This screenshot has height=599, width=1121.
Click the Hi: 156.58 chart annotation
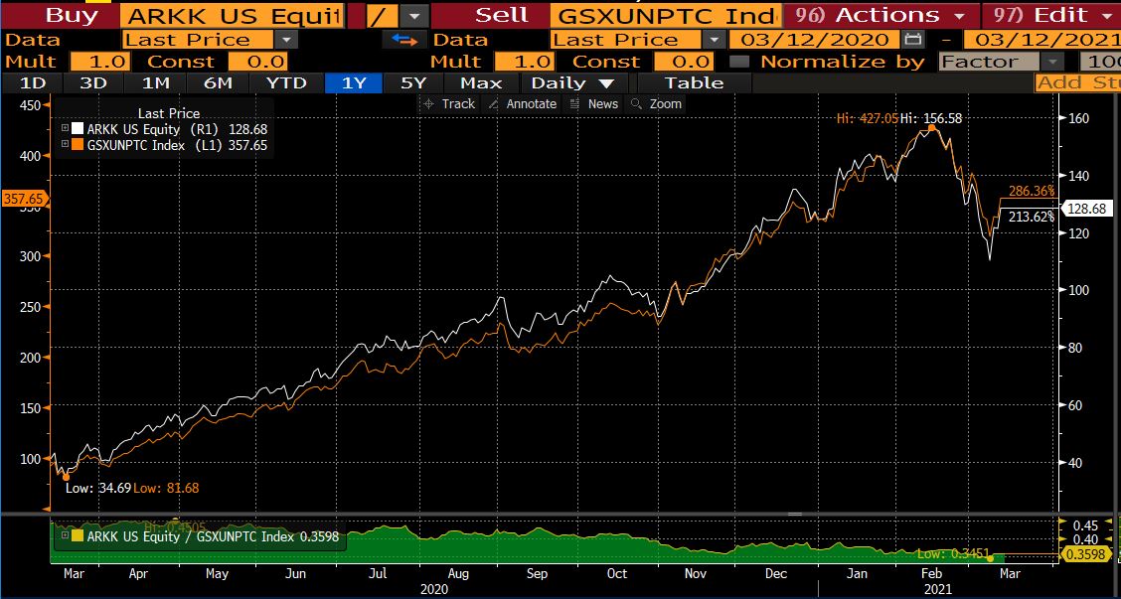tap(931, 119)
